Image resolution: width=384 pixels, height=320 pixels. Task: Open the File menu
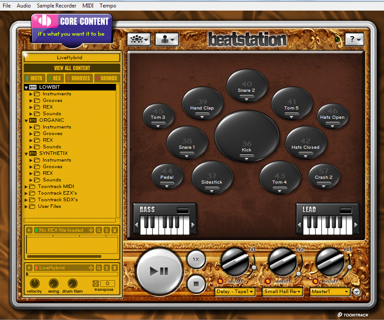pos(7,5)
